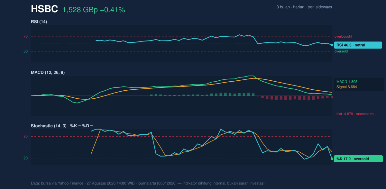Click the 'hist -4.879 · momentum -' label
The width and height of the screenshot is (386, 189).
(x=356, y=114)
